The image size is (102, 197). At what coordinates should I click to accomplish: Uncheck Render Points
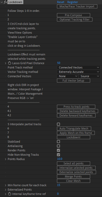point(58,150)
